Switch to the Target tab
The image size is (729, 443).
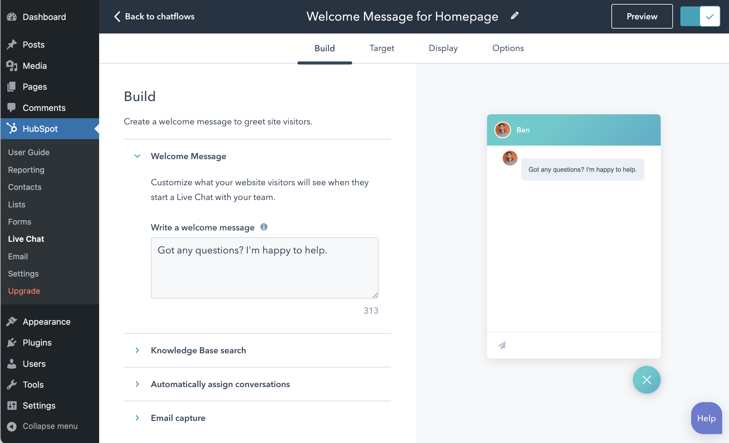(x=382, y=48)
